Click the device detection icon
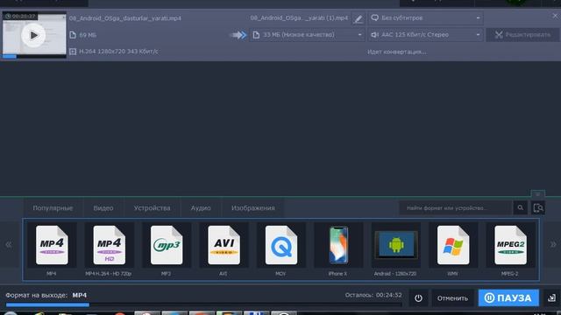Image resolution: width=561 pixels, height=315 pixels. point(538,208)
